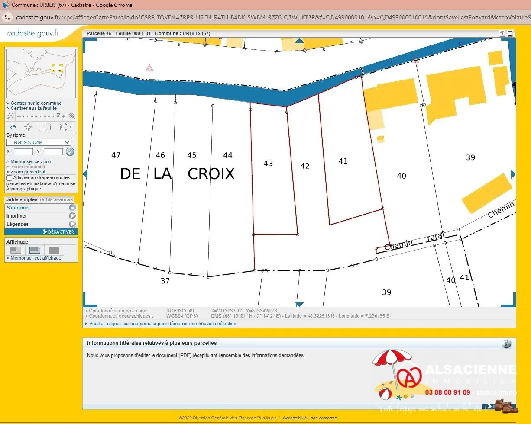Image resolution: width=531 pixels, height=424 pixels.
Task: Enable the 'Afficher un drapeau' checkbox
Action: click(10, 178)
